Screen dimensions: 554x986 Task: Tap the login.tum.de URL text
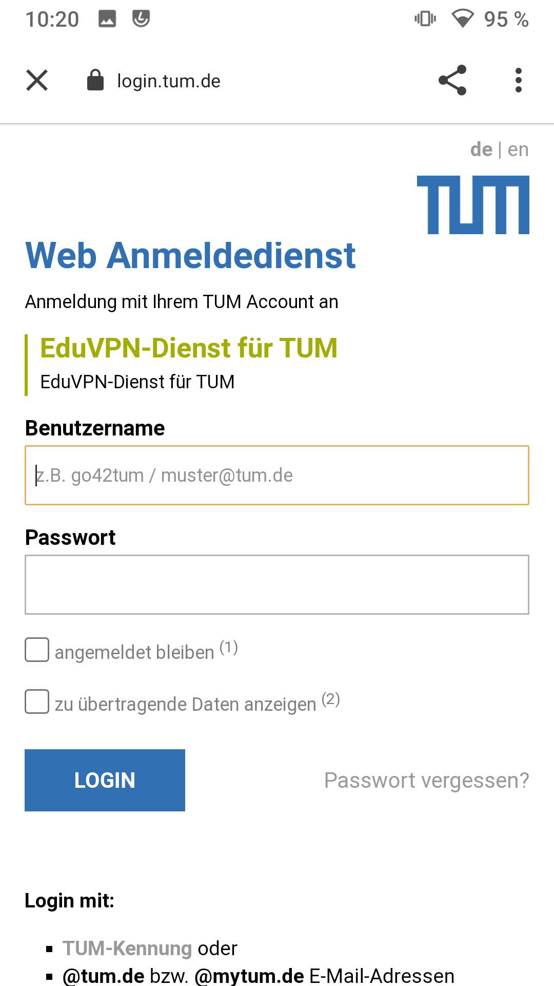[169, 81]
